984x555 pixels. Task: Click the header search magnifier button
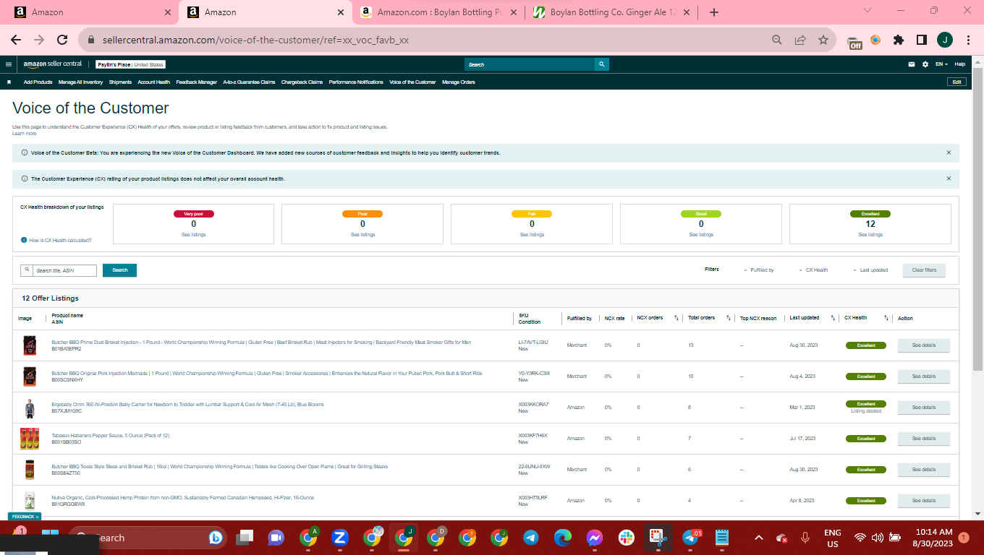[x=602, y=64]
